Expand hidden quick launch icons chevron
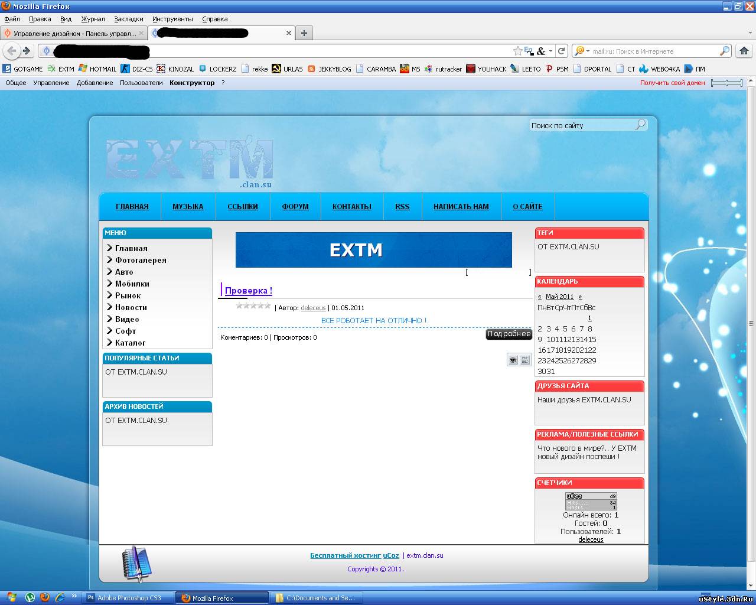The image size is (756, 605). tap(74, 597)
